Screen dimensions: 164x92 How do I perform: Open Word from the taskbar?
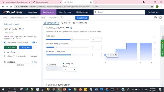point(96,89)
